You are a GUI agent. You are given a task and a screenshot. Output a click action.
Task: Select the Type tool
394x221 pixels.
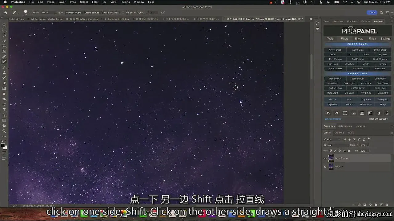point(4,110)
